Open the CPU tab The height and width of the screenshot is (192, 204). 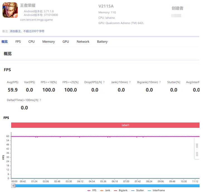pos(31,42)
